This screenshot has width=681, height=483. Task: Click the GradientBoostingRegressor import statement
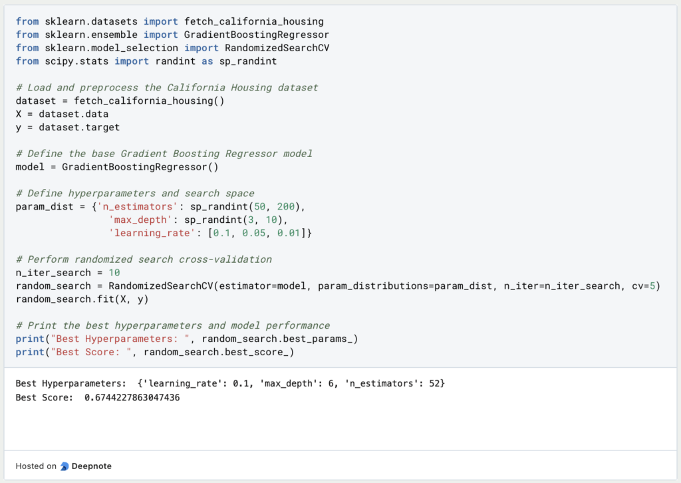pyautogui.click(x=173, y=35)
